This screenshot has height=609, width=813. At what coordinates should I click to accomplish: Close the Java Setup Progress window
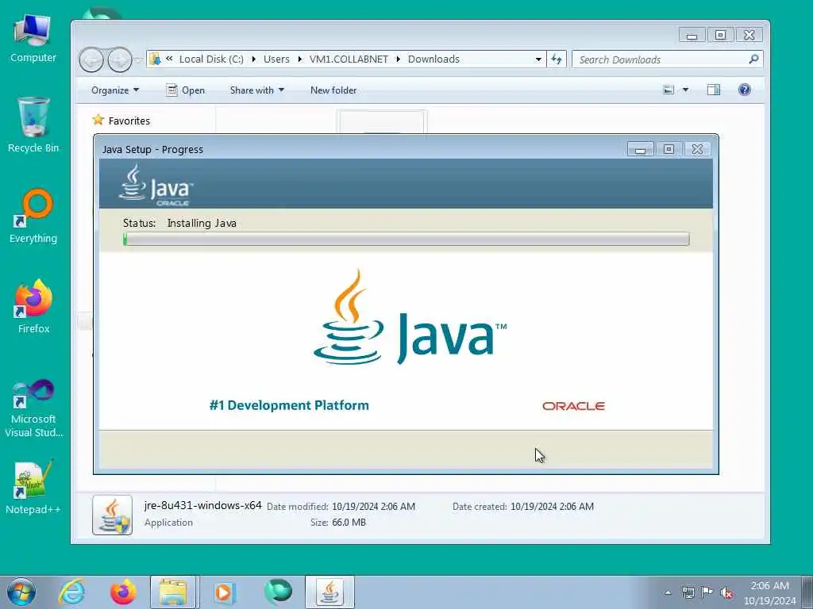coord(697,150)
